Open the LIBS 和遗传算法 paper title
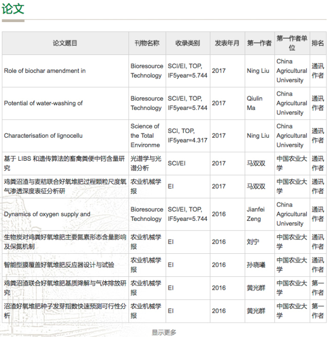329x337 pixels. [x=64, y=163]
